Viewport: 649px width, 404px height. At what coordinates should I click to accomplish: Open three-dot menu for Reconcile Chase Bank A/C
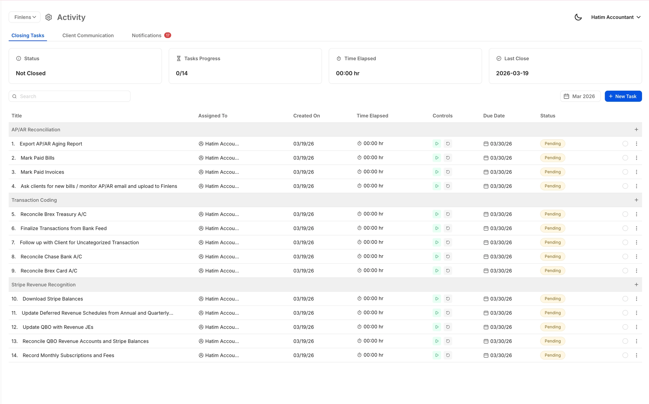[x=636, y=257]
